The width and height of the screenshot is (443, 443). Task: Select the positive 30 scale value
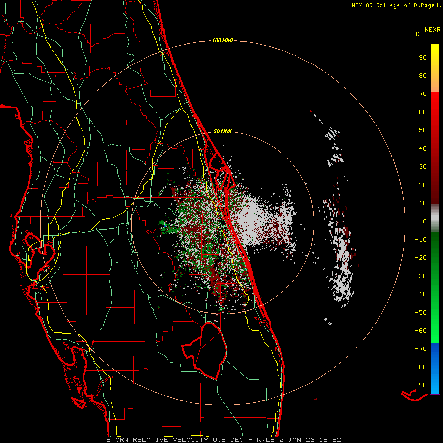pyautogui.click(x=423, y=166)
